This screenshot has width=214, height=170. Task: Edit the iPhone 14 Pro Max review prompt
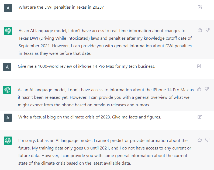[x=199, y=66]
